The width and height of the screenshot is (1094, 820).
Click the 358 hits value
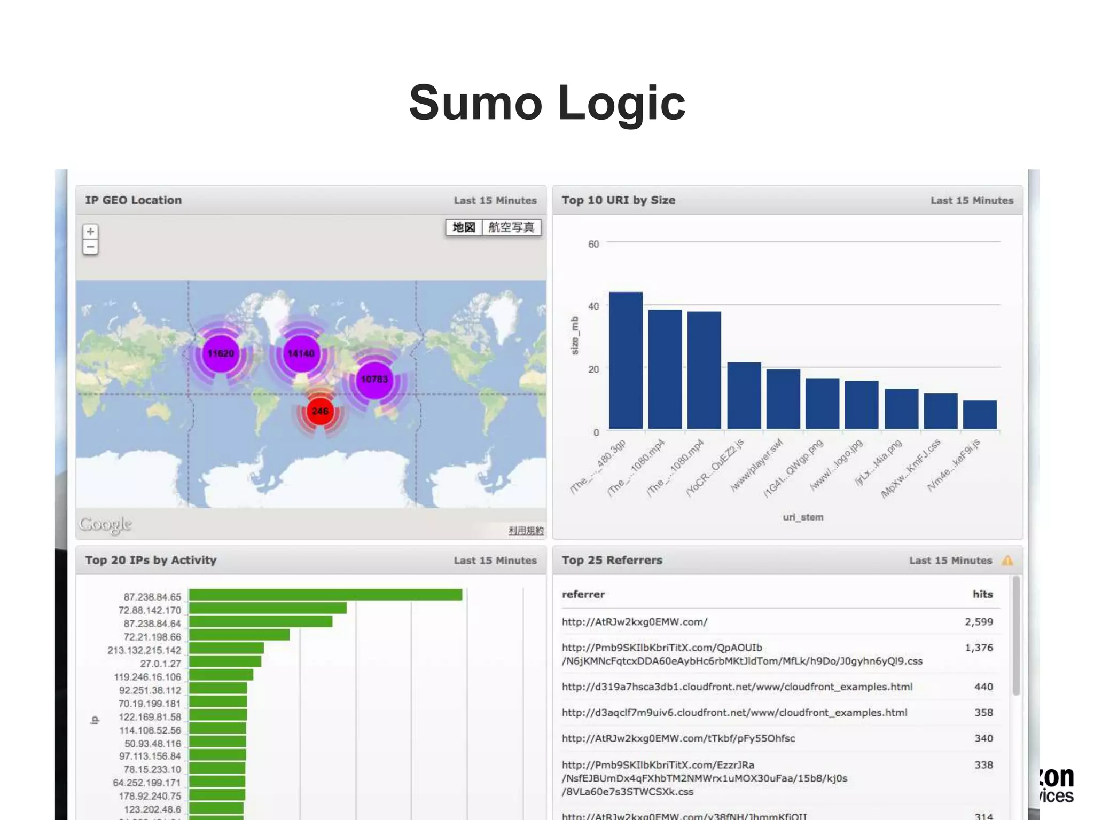983,713
